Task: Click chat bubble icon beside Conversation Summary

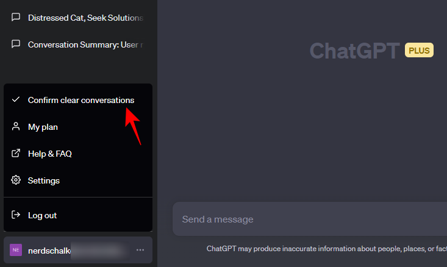Action: click(x=16, y=44)
